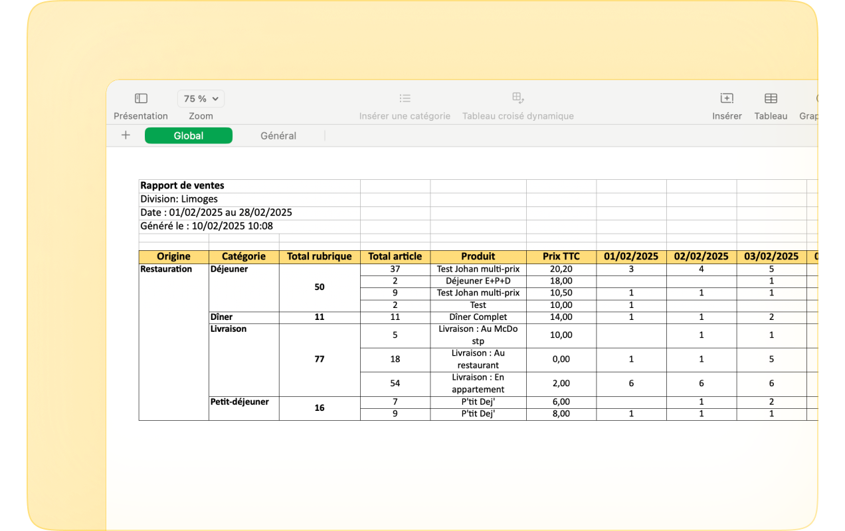Click the Tableau toolbar icon
Viewport: 845px width, 531px height.
(771, 99)
